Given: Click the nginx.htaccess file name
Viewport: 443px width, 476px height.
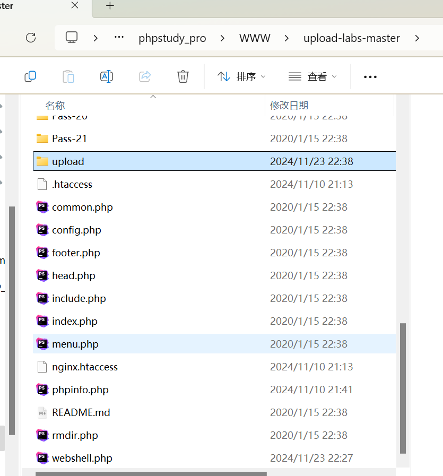Looking at the screenshot, I should pos(85,367).
